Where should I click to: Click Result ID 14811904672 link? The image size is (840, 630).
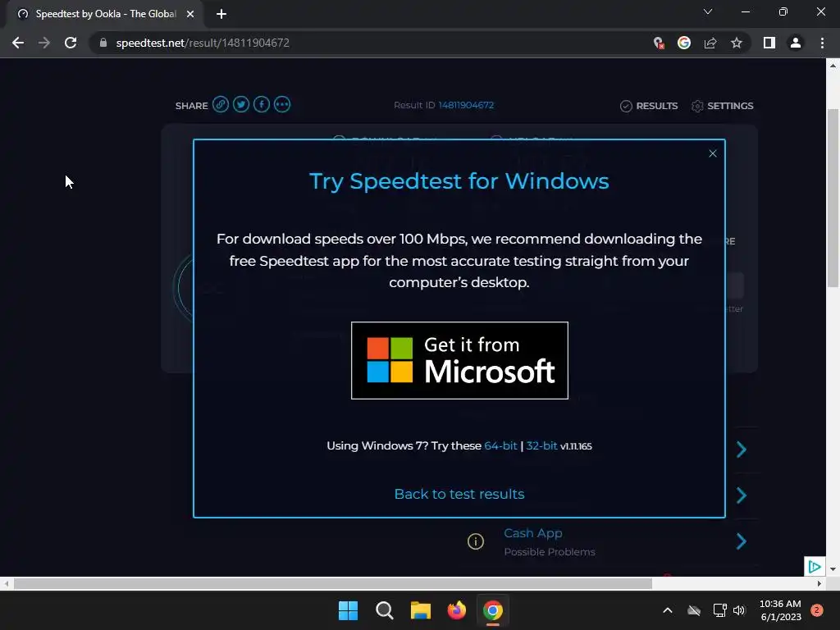(466, 105)
